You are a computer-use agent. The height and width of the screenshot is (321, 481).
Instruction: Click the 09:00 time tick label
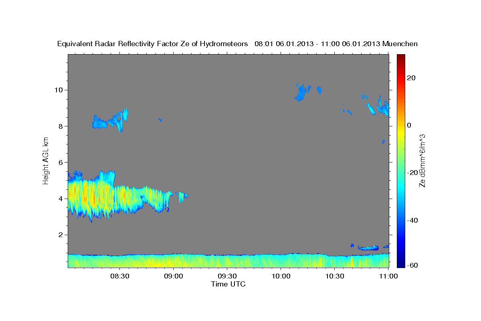[x=174, y=276]
